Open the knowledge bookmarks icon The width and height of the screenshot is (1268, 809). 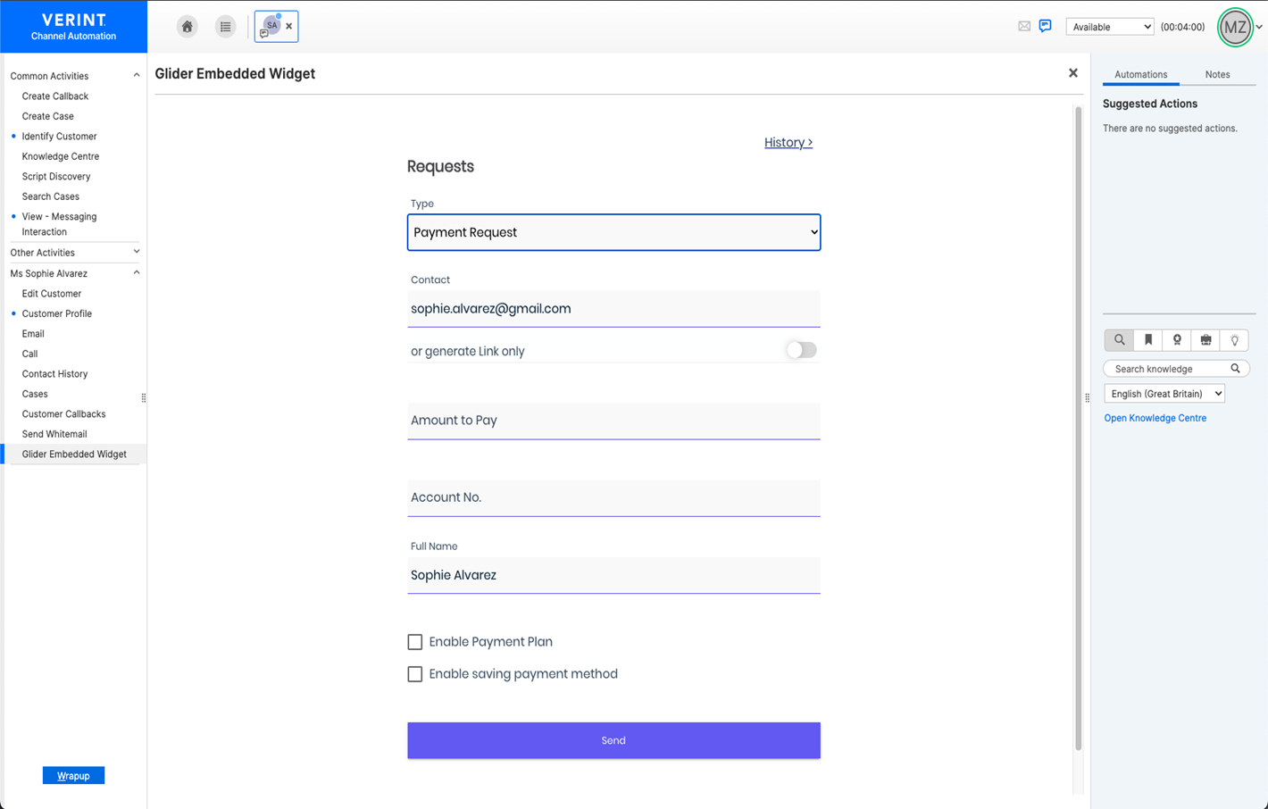click(x=1148, y=340)
